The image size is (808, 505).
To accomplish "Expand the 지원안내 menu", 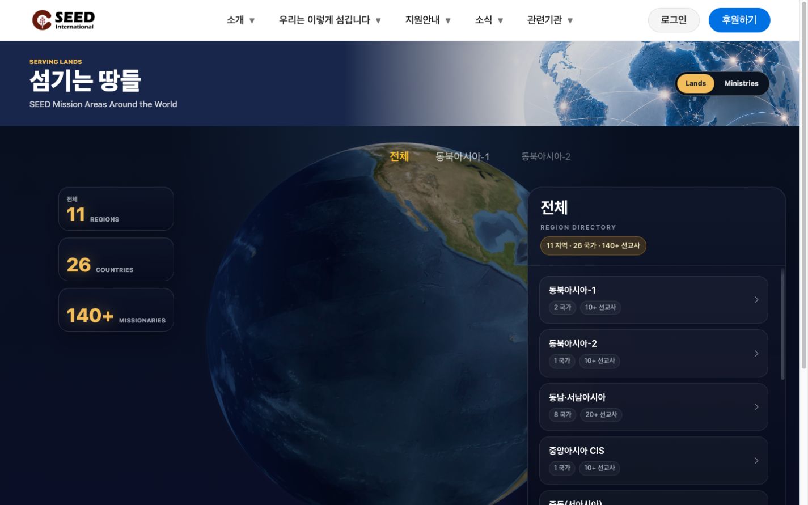I will tap(428, 20).
